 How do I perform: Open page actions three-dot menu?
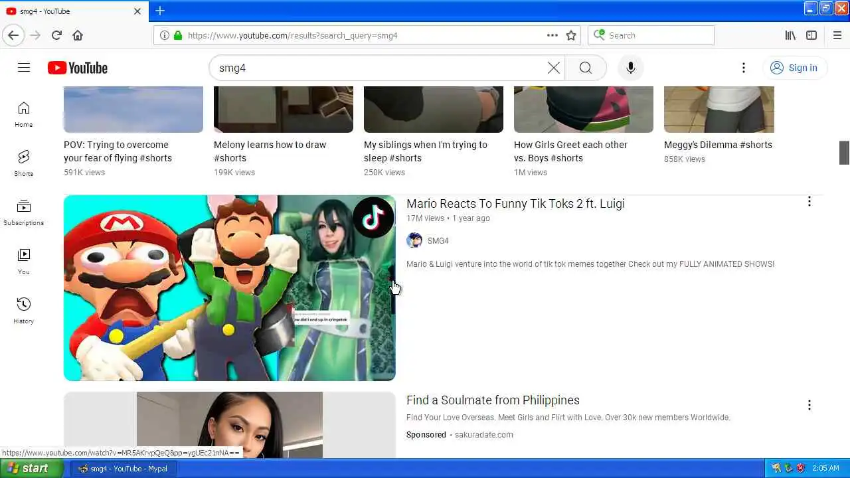click(x=552, y=35)
